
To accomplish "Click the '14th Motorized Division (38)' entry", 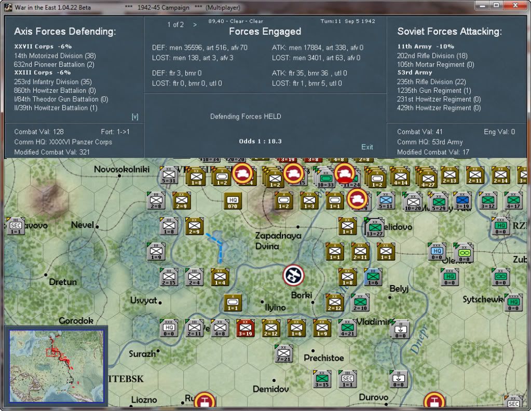I will tap(55, 56).
